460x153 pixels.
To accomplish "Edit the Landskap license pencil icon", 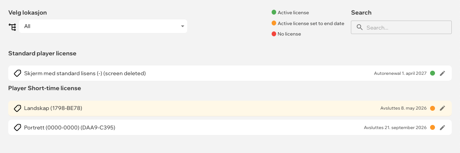I will [442, 108].
